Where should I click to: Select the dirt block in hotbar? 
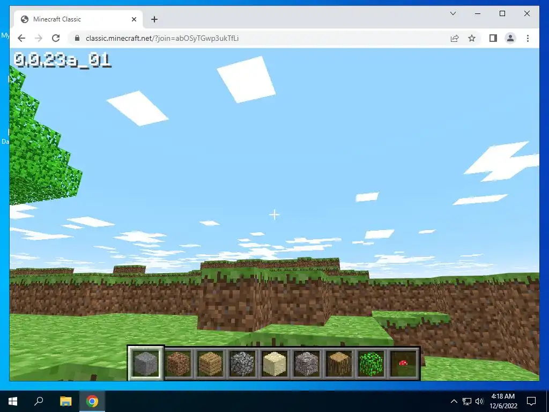(178, 363)
